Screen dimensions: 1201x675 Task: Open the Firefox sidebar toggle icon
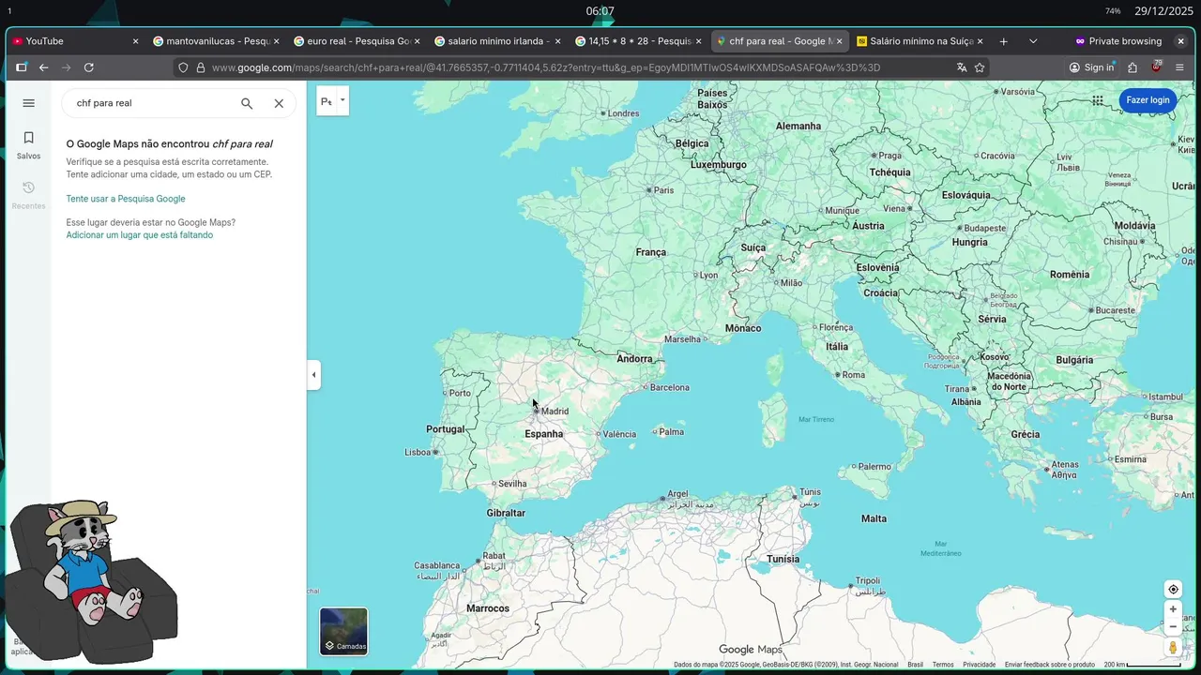coord(21,67)
